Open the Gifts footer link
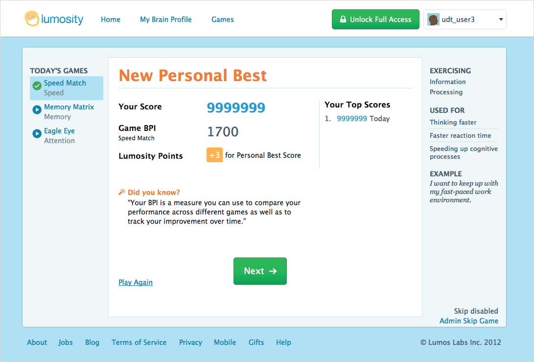 coord(256,342)
